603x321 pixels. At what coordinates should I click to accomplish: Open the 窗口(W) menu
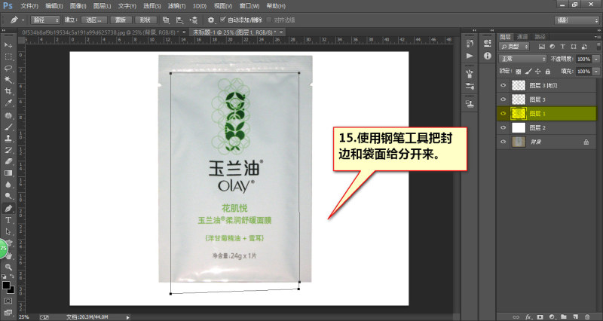pos(249,6)
